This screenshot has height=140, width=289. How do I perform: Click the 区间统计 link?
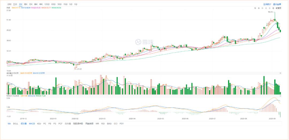pos(267,4)
